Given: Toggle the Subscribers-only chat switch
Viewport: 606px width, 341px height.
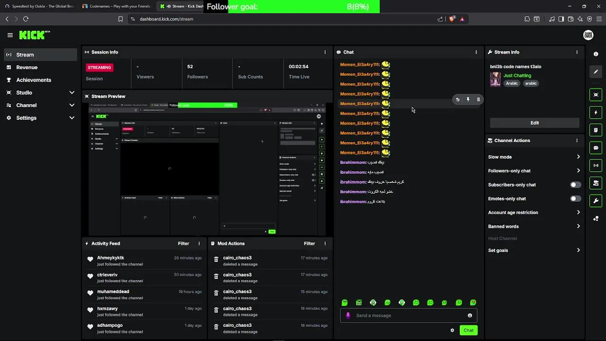Looking at the screenshot, I should tap(575, 185).
